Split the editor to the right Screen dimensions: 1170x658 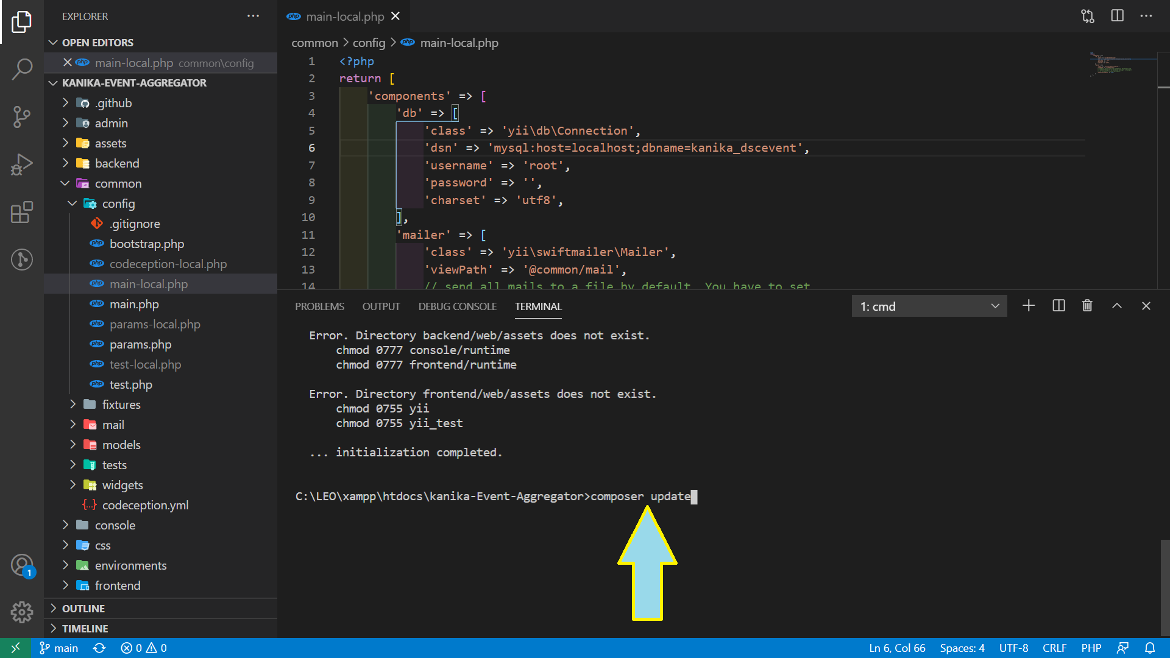pyautogui.click(x=1117, y=16)
